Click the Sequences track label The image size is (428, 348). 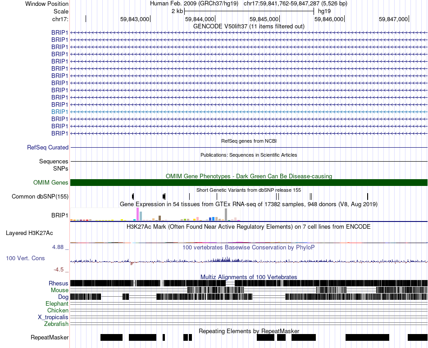(54, 162)
